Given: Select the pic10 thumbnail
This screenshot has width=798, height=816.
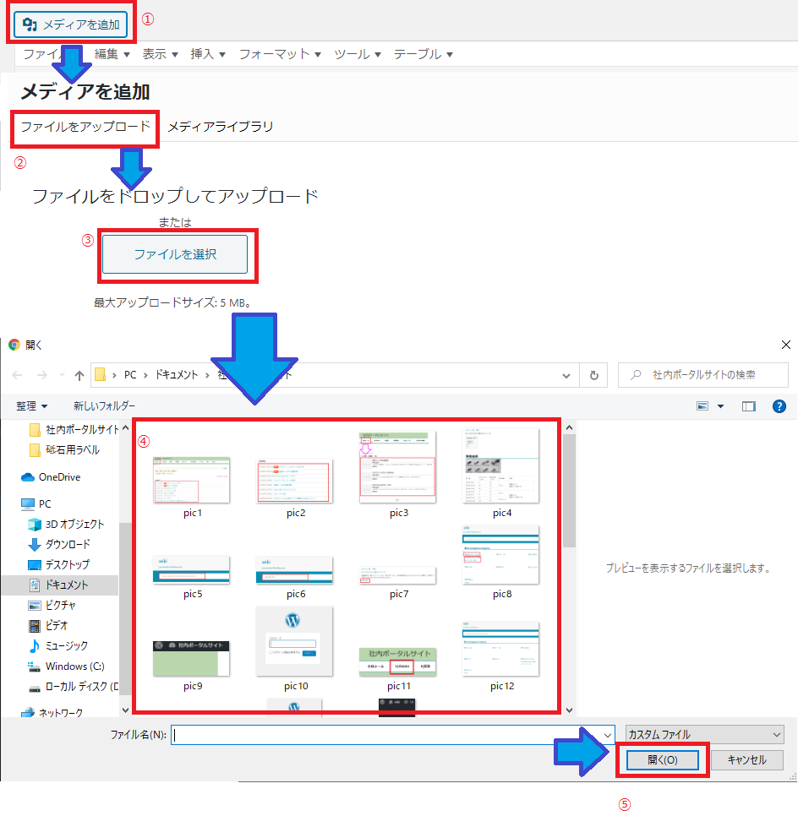Looking at the screenshot, I should [295, 644].
